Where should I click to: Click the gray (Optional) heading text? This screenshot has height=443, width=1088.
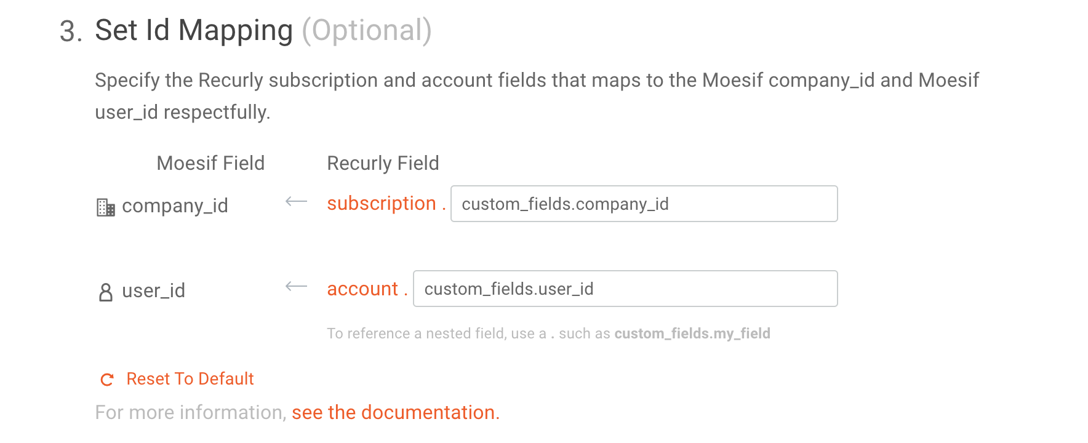367,30
